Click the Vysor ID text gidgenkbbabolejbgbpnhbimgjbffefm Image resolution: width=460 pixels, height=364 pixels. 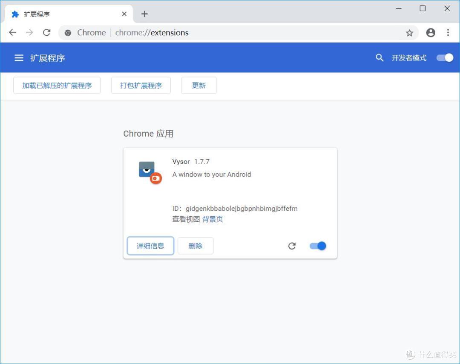click(241, 209)
